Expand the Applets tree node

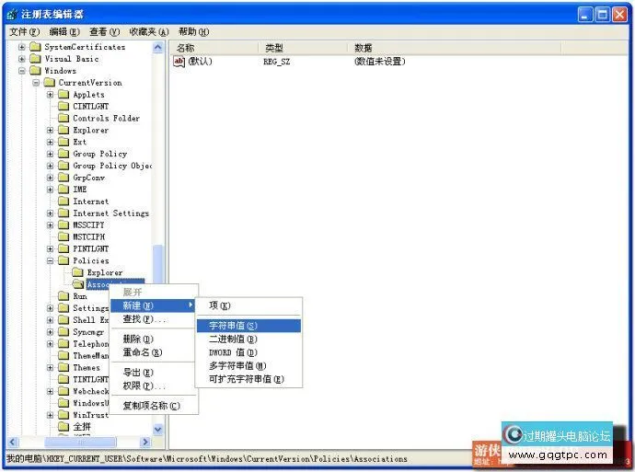(51, 95)
